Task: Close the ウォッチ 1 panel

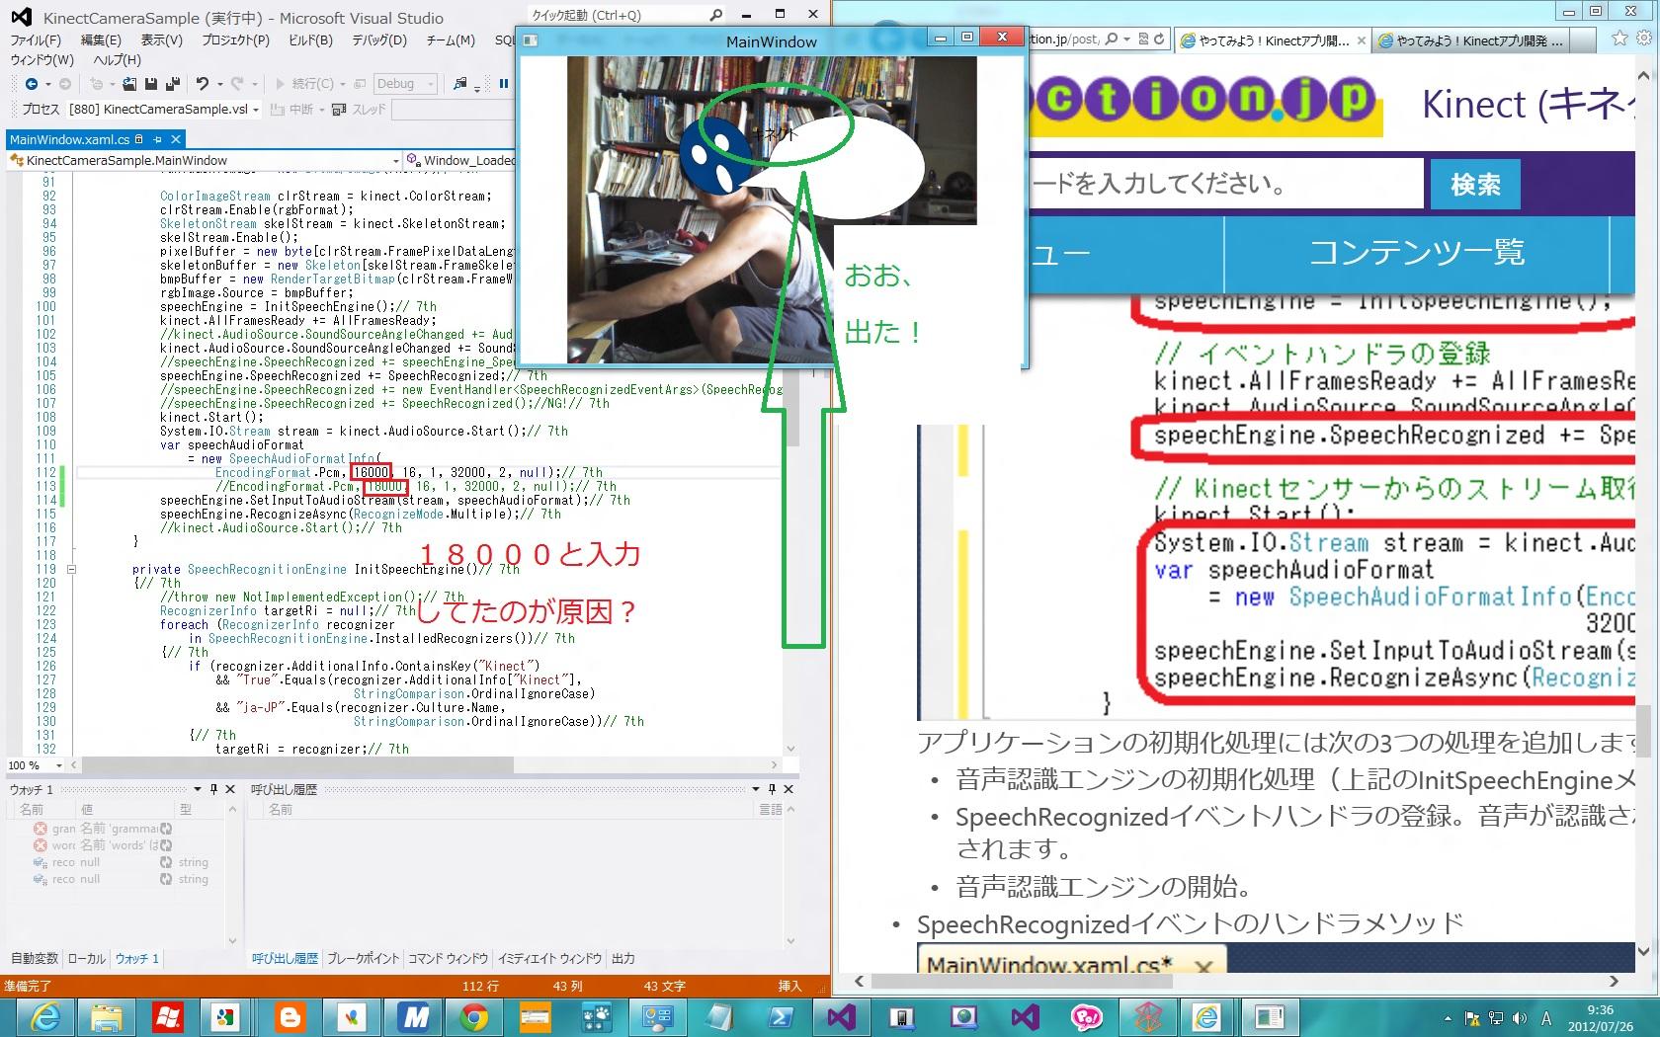Action: pyautogui.click(x=230, y=789)
